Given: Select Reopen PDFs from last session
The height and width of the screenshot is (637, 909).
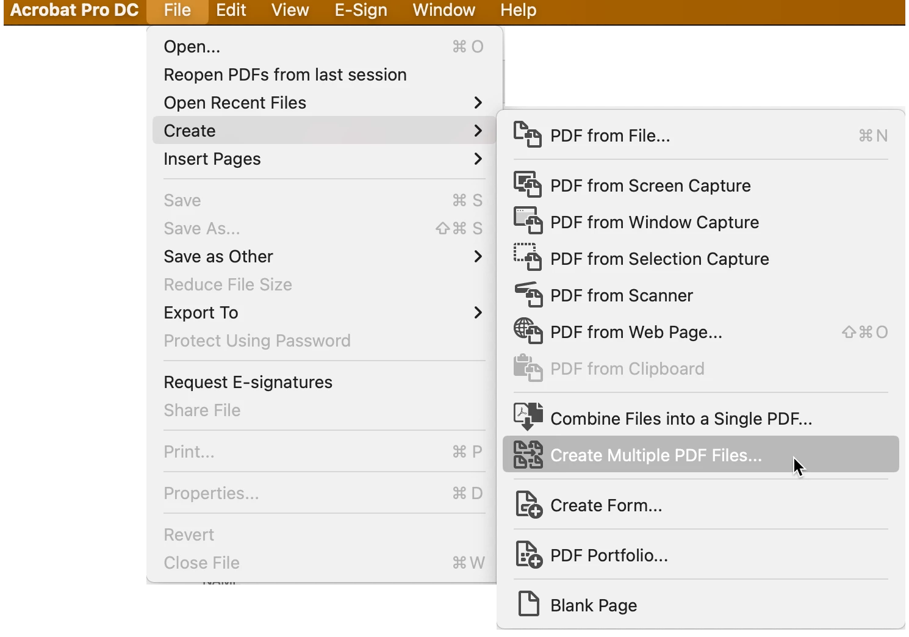Looking at the screenshot, I should click(x=323, y=74).
